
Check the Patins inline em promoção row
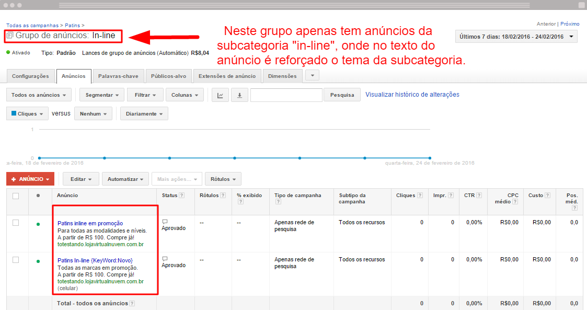tap(16, 223)
